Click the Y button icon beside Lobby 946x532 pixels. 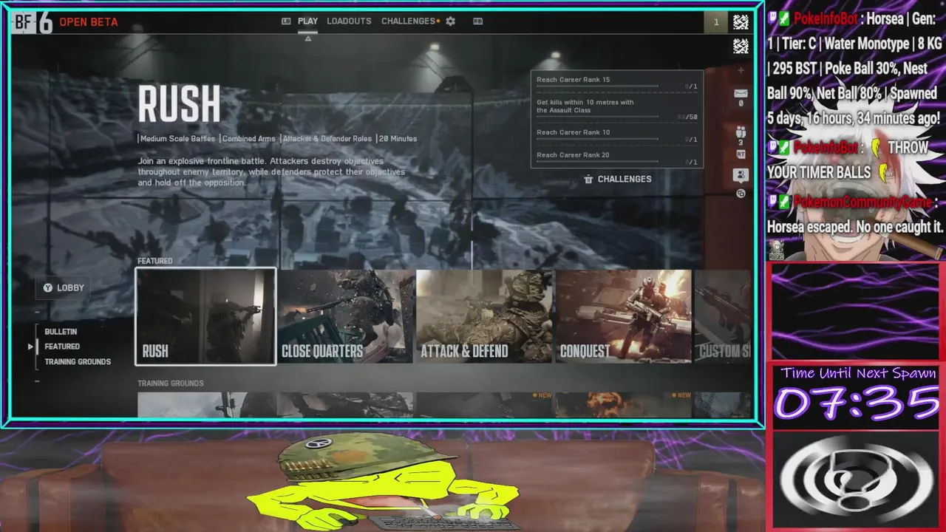pos(48,287)
